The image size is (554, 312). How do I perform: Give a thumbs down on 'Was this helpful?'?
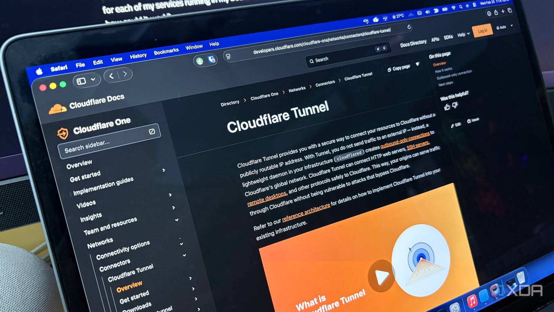(x=455, y=104)
